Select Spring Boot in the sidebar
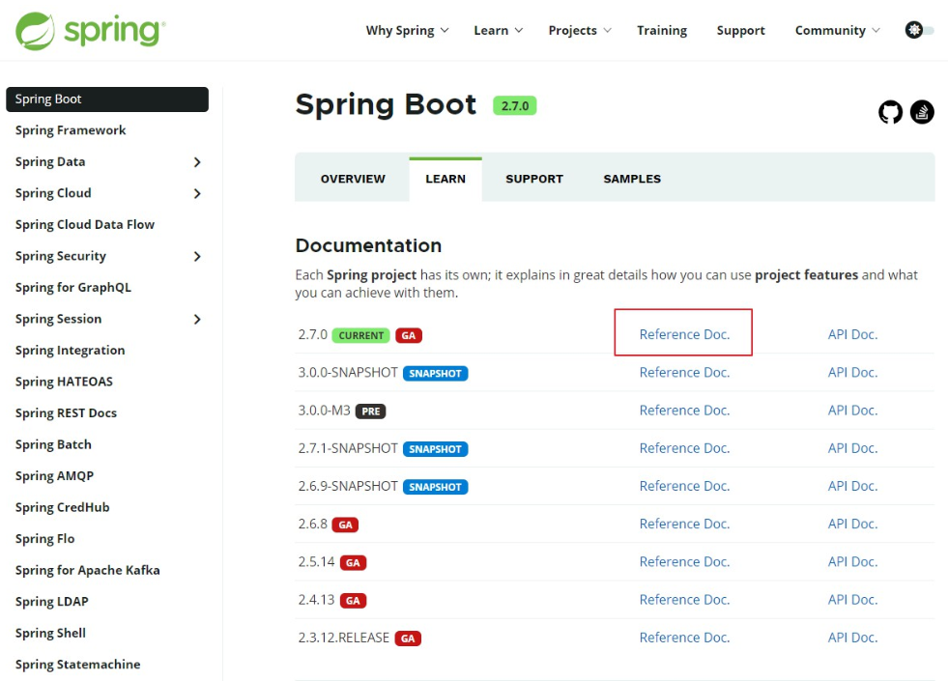Viewport: 948px width, 681px height. (107, 99)
